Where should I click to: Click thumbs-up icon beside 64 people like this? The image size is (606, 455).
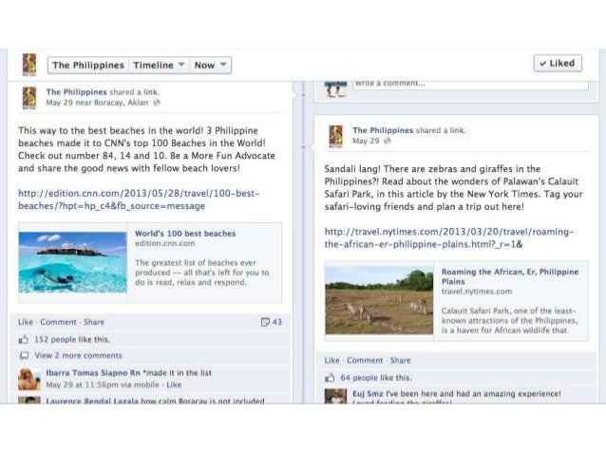pos(330,378)
